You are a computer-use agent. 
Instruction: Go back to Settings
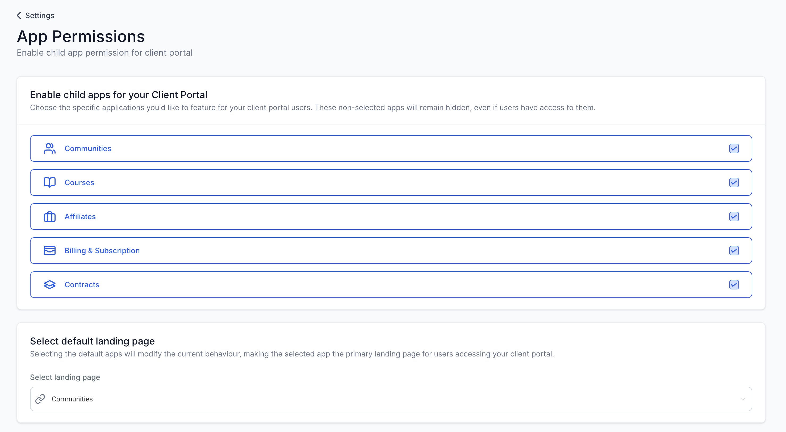tap(39, 16)
